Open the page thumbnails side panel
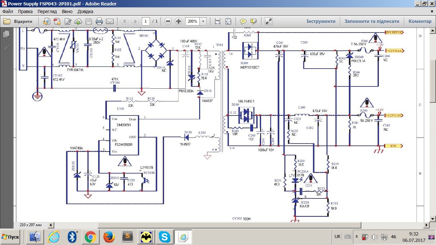 point(6,34)
